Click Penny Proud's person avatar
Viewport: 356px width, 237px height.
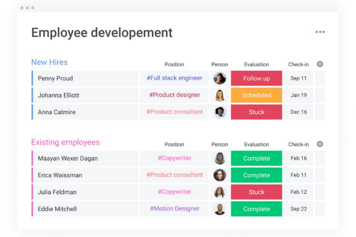click(x=220, y=78)
